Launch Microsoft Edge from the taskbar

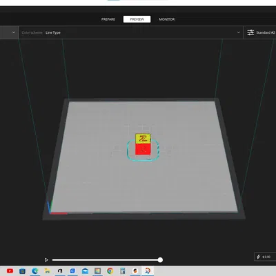(x=34, y=271)
